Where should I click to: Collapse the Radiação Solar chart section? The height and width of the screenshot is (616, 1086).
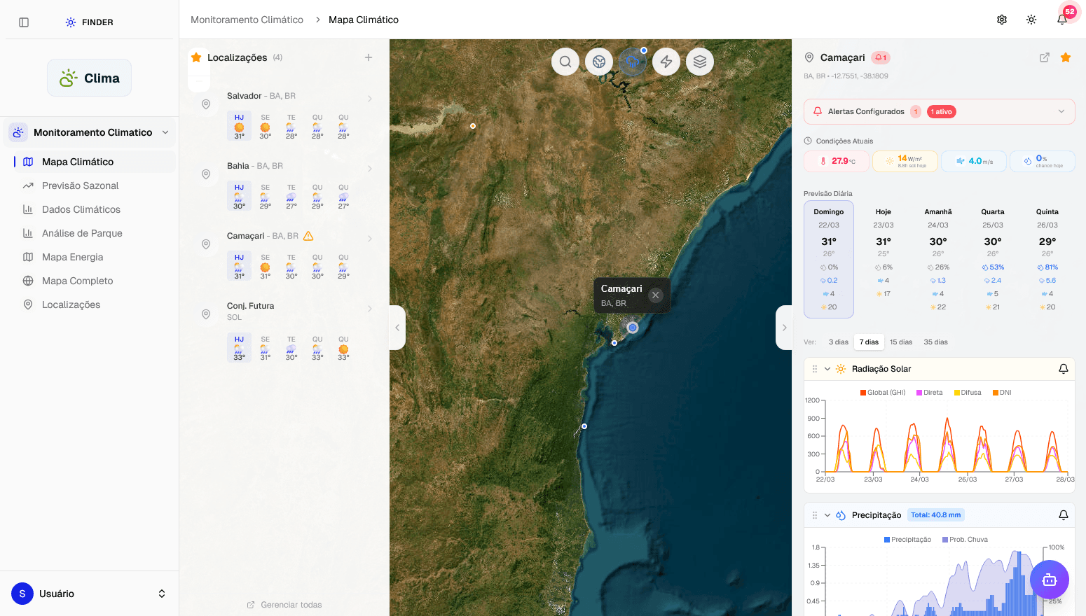827,369
